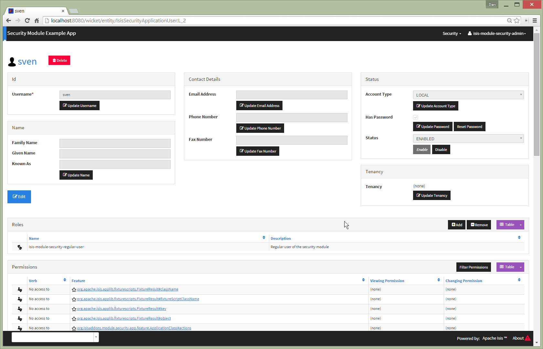Click the zoom magnifier icon in address bar

point(509,21)
